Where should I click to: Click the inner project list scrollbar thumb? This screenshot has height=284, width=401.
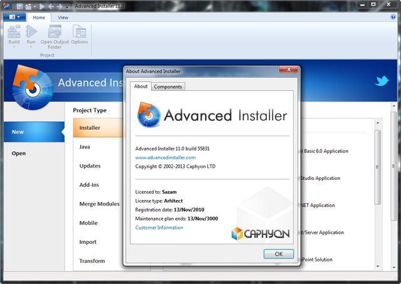[377, 167]
